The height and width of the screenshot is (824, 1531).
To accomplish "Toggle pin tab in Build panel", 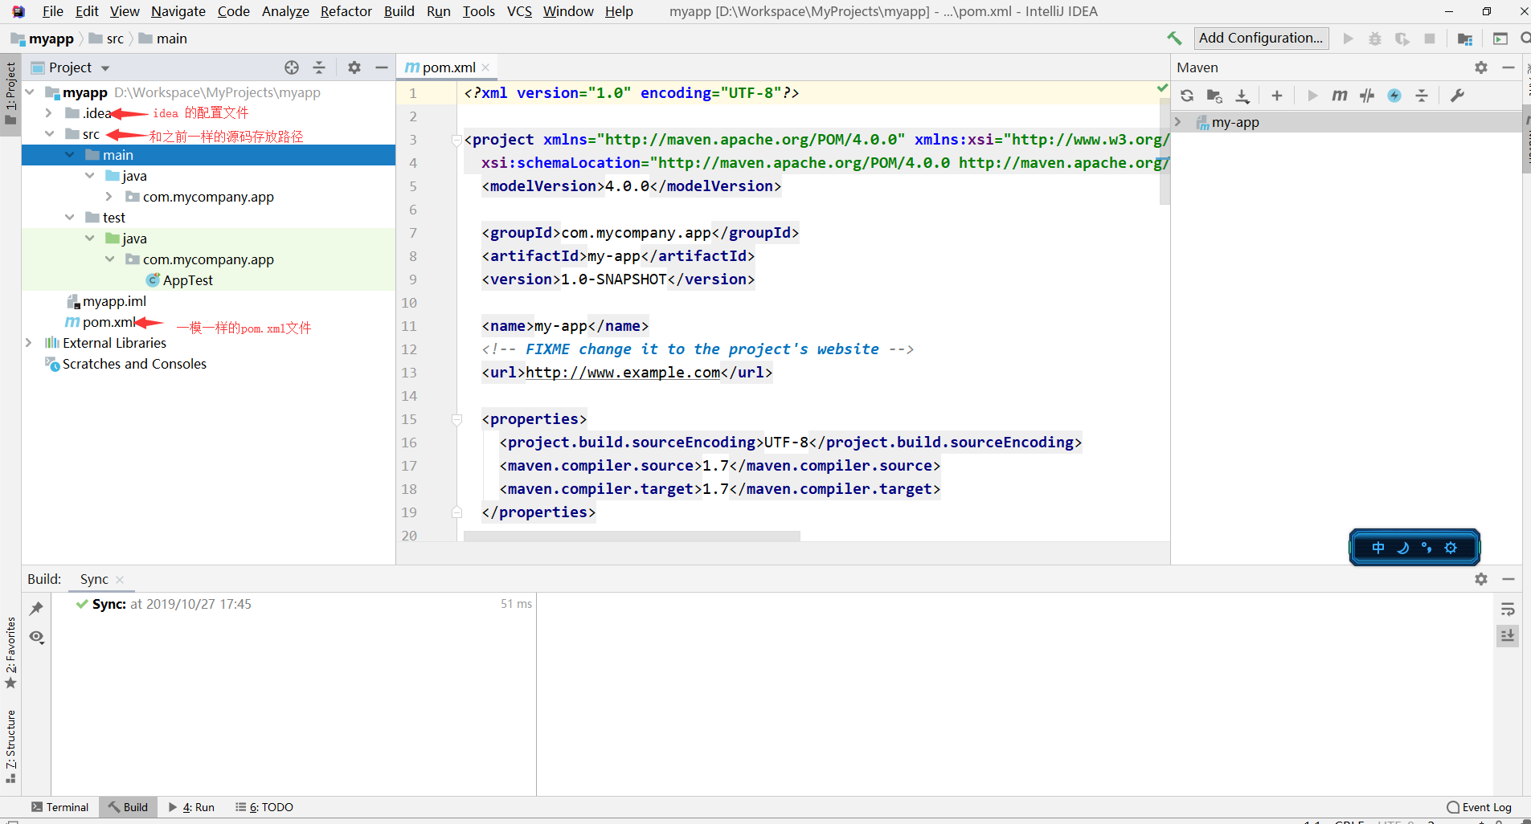I will [36, 609].
